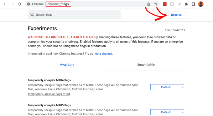This screenshot has width=213, height=116.
Task: Click the Chrome logo site info icon
Action: click(29, 4)
